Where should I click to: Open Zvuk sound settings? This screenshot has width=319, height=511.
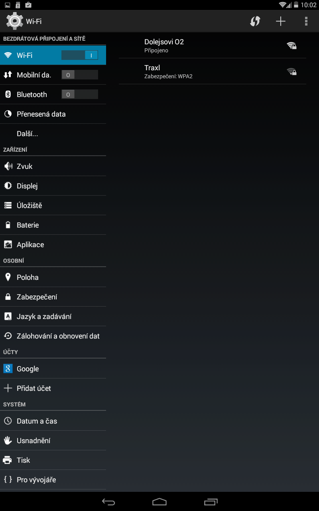tap(53, 166)
